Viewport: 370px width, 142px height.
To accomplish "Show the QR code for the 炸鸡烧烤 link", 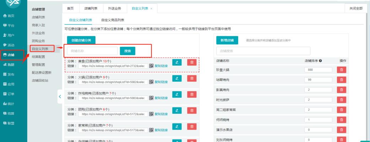I will pyautogui.click(x=151, y=98).
